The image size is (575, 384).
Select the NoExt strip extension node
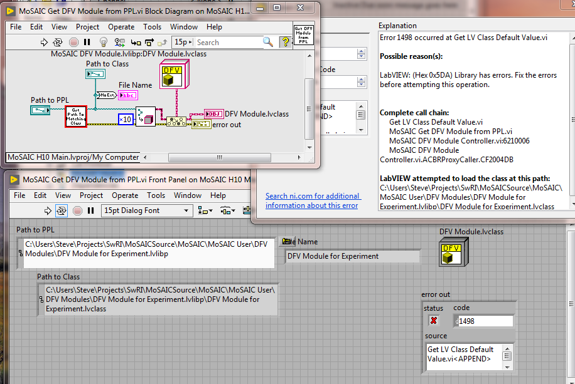tap(107, 95)
